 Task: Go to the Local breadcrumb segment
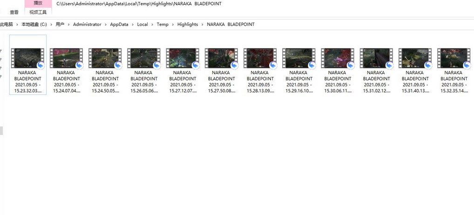pyautogui.click(x=142, y=25)
